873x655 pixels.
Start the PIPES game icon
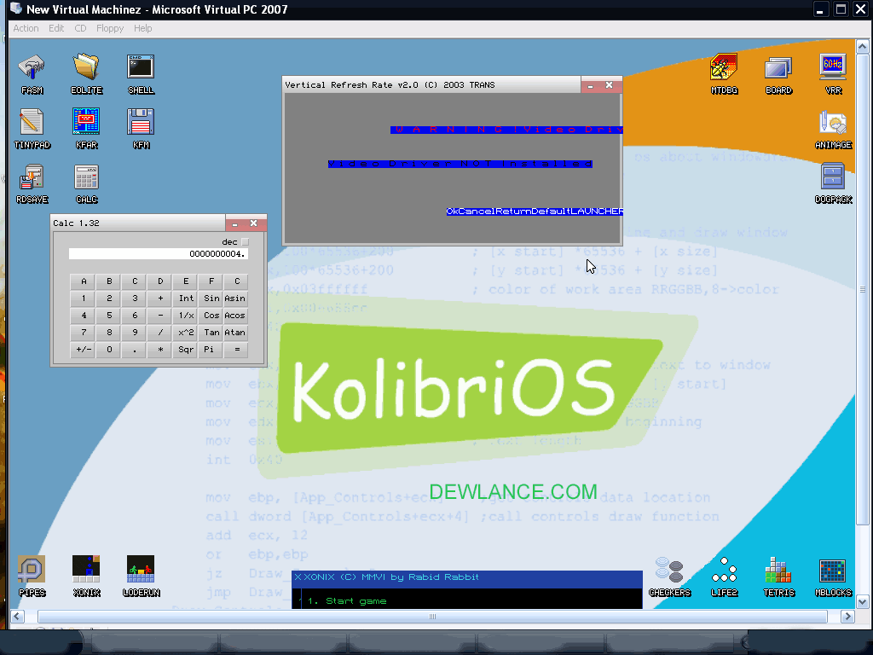[x=32, y=577]
